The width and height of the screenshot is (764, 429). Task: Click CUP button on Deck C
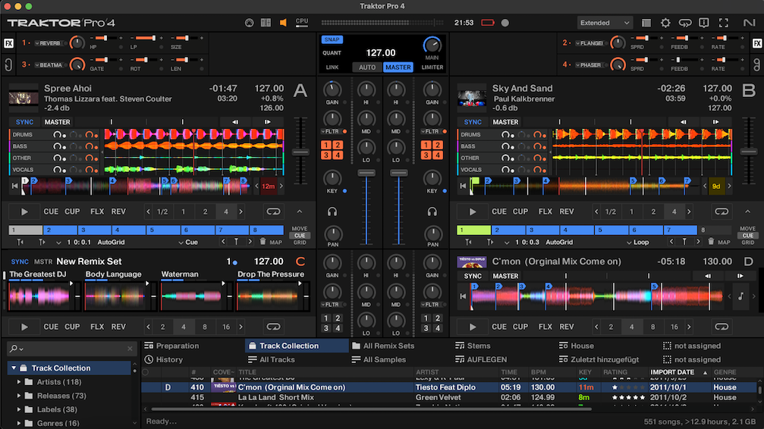[72, 327]
